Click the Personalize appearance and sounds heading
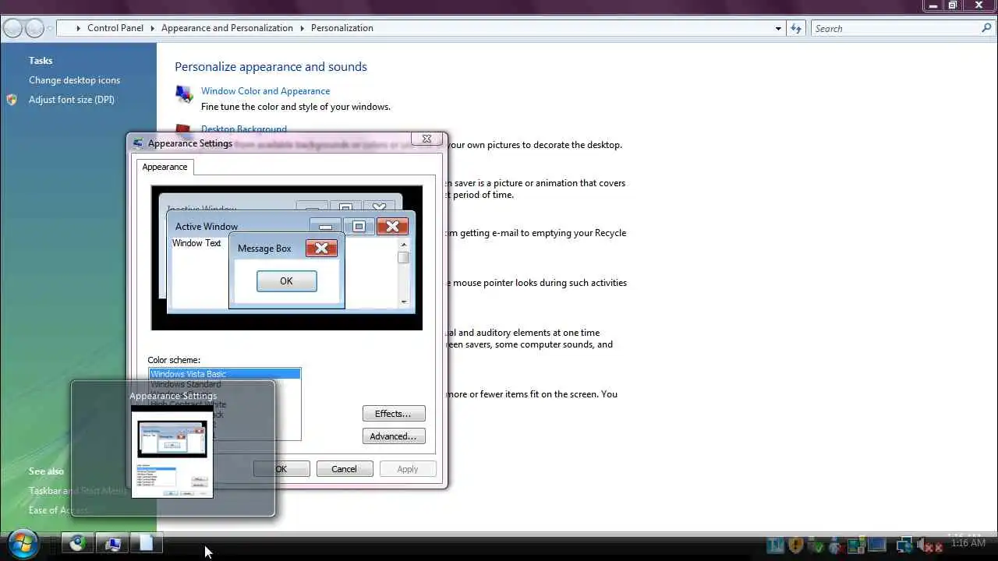The height and width of the screenshot is (561, 998). pyautogui.click(x=271, y=67)
